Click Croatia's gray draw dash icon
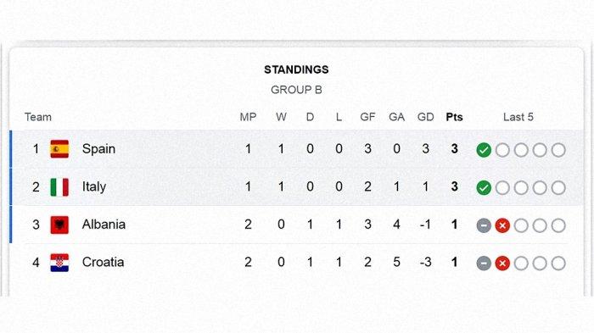This screenshot has width=594, height=333. pyautogui.click(x=484, y=264)
